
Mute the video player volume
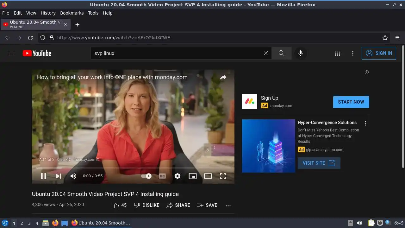pyautogui.click(x=73, y=176)
